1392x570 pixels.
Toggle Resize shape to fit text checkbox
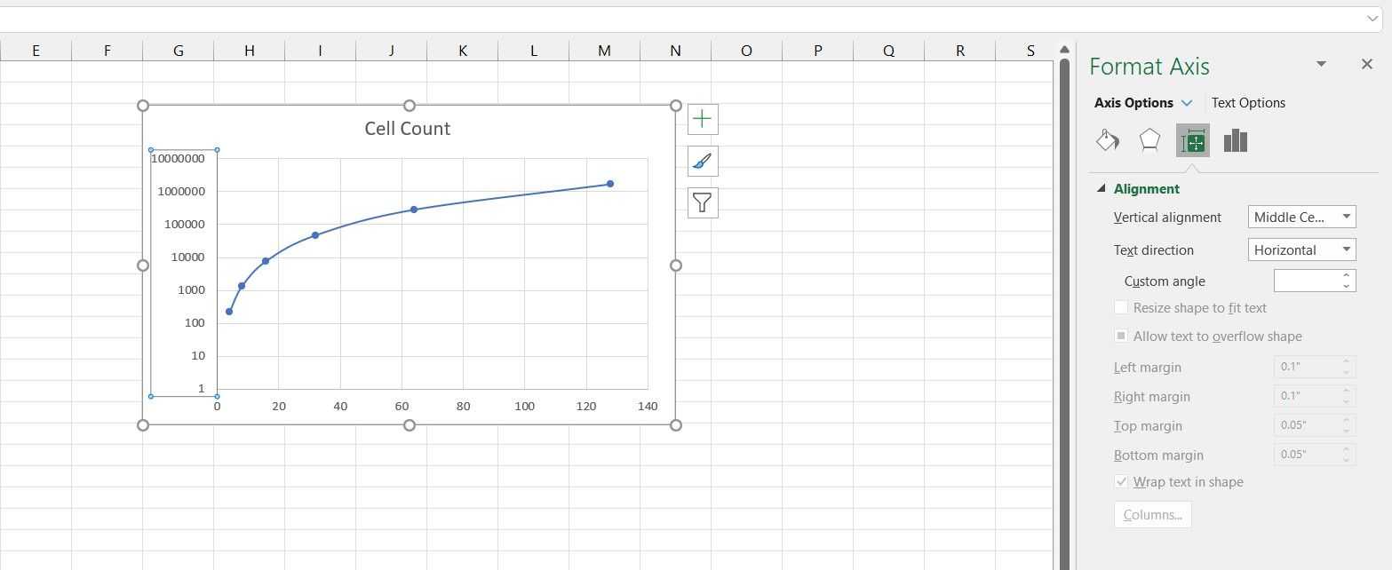[x=1121, y=308]
